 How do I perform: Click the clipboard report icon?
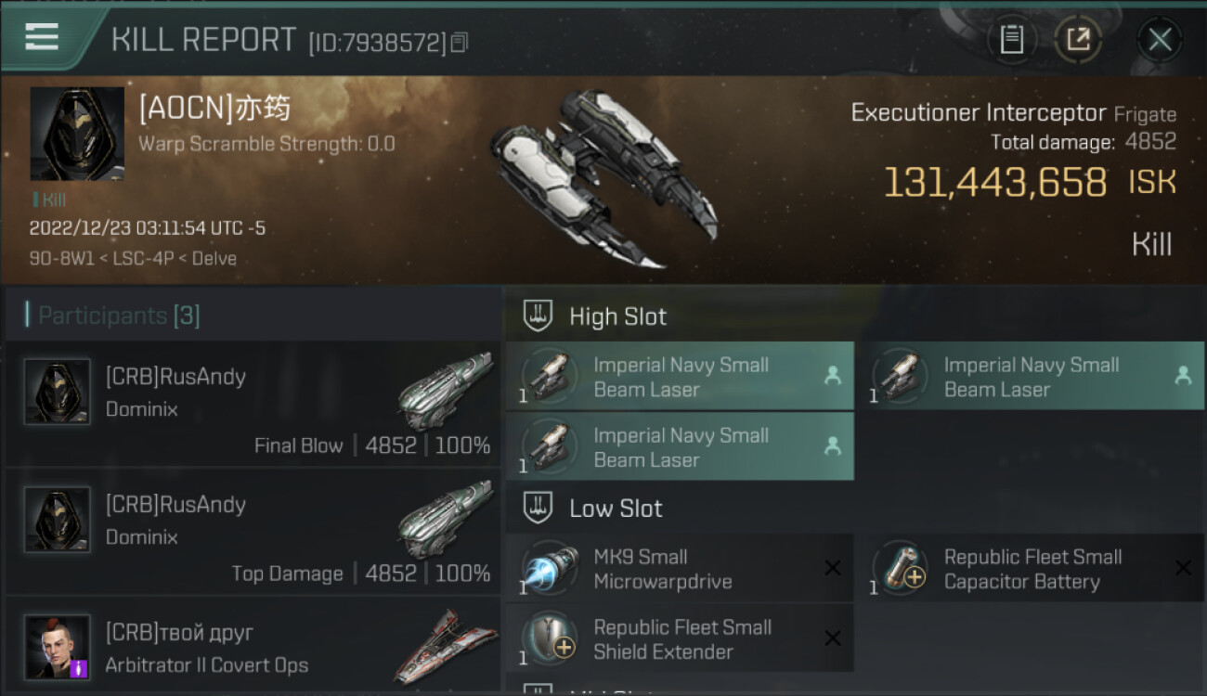click(x=1011, y=39)
